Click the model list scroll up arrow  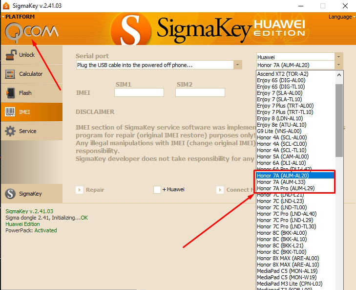tap(339, 75)
